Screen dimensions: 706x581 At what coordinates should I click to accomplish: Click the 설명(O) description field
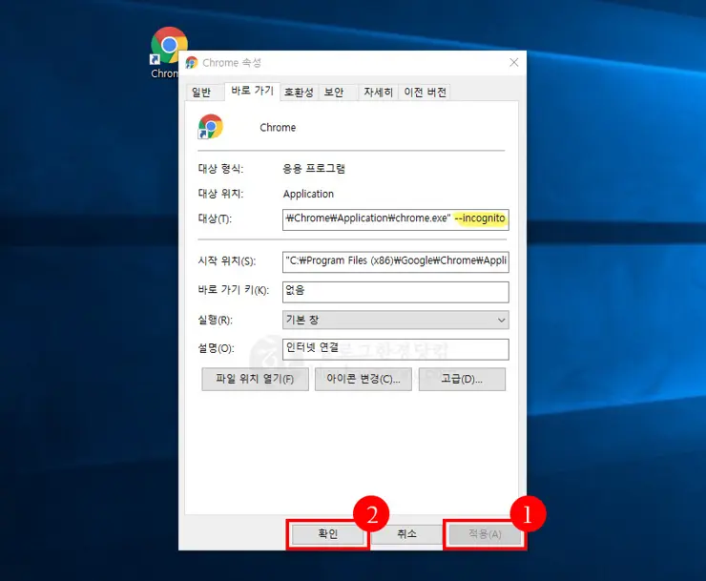coord(396,349)
